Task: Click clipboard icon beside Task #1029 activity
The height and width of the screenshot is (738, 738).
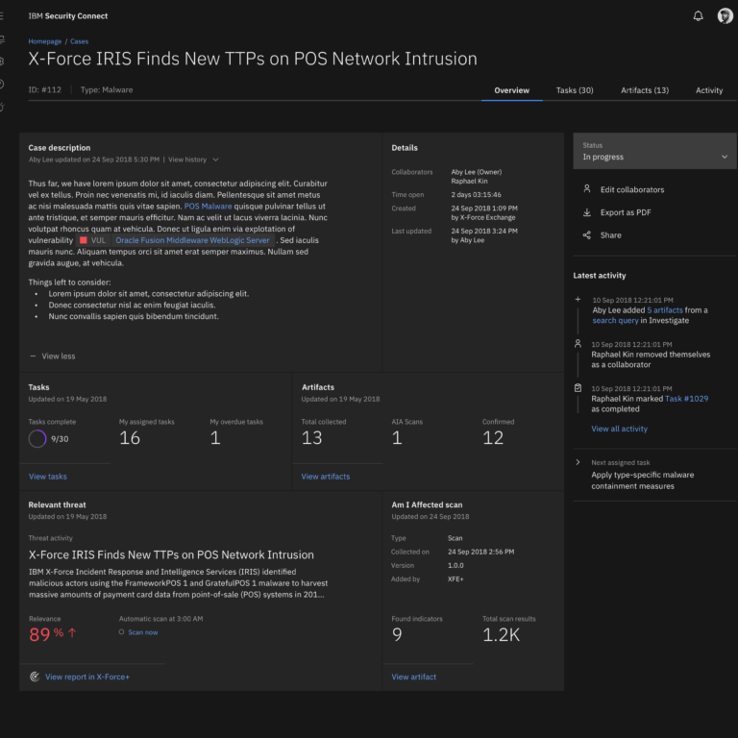Action: tap(578, 388)
